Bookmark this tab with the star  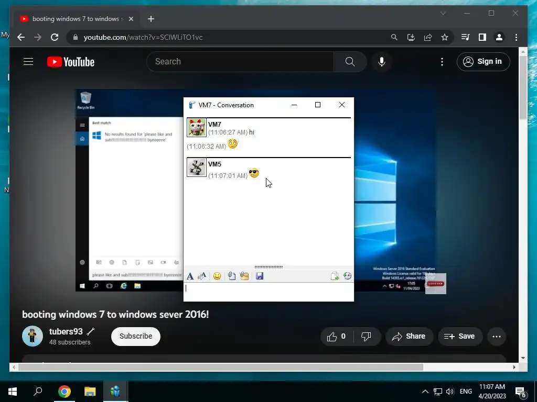[445, 37]
